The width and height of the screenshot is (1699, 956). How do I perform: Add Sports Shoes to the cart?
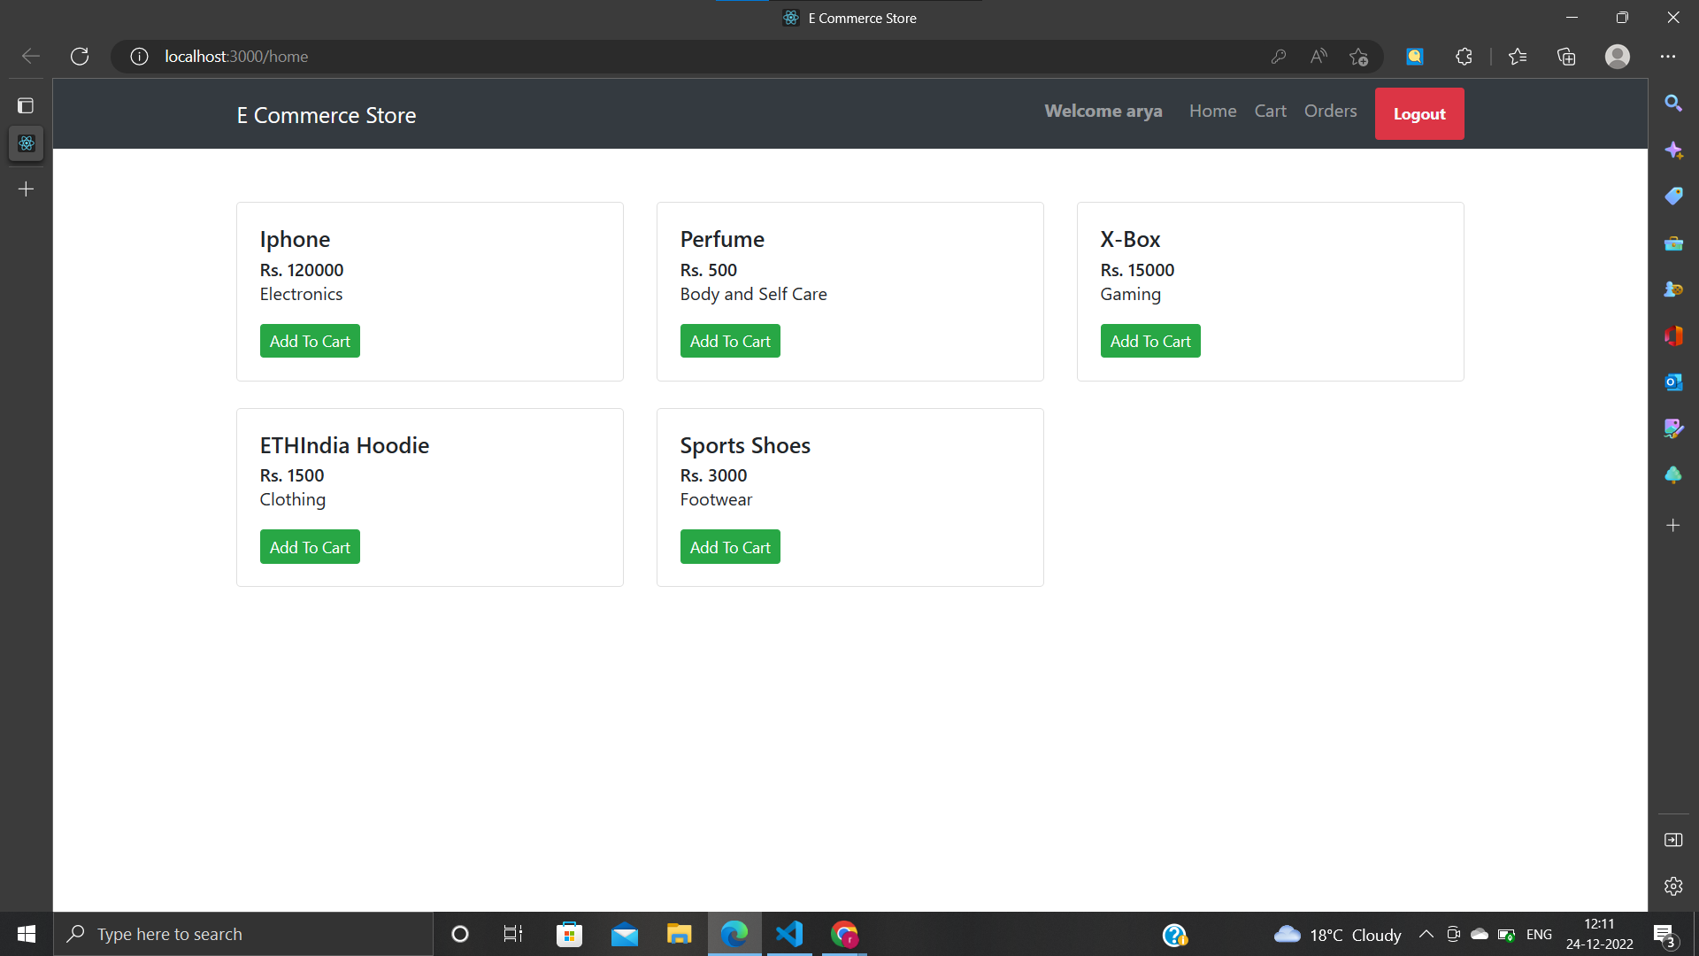(730, 546)
